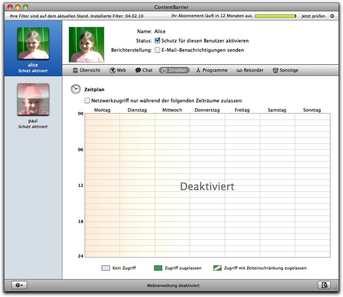This screenshot has width=343, height=297.
Task: Click Alice's large profile picture
Action: click(87, 45)
